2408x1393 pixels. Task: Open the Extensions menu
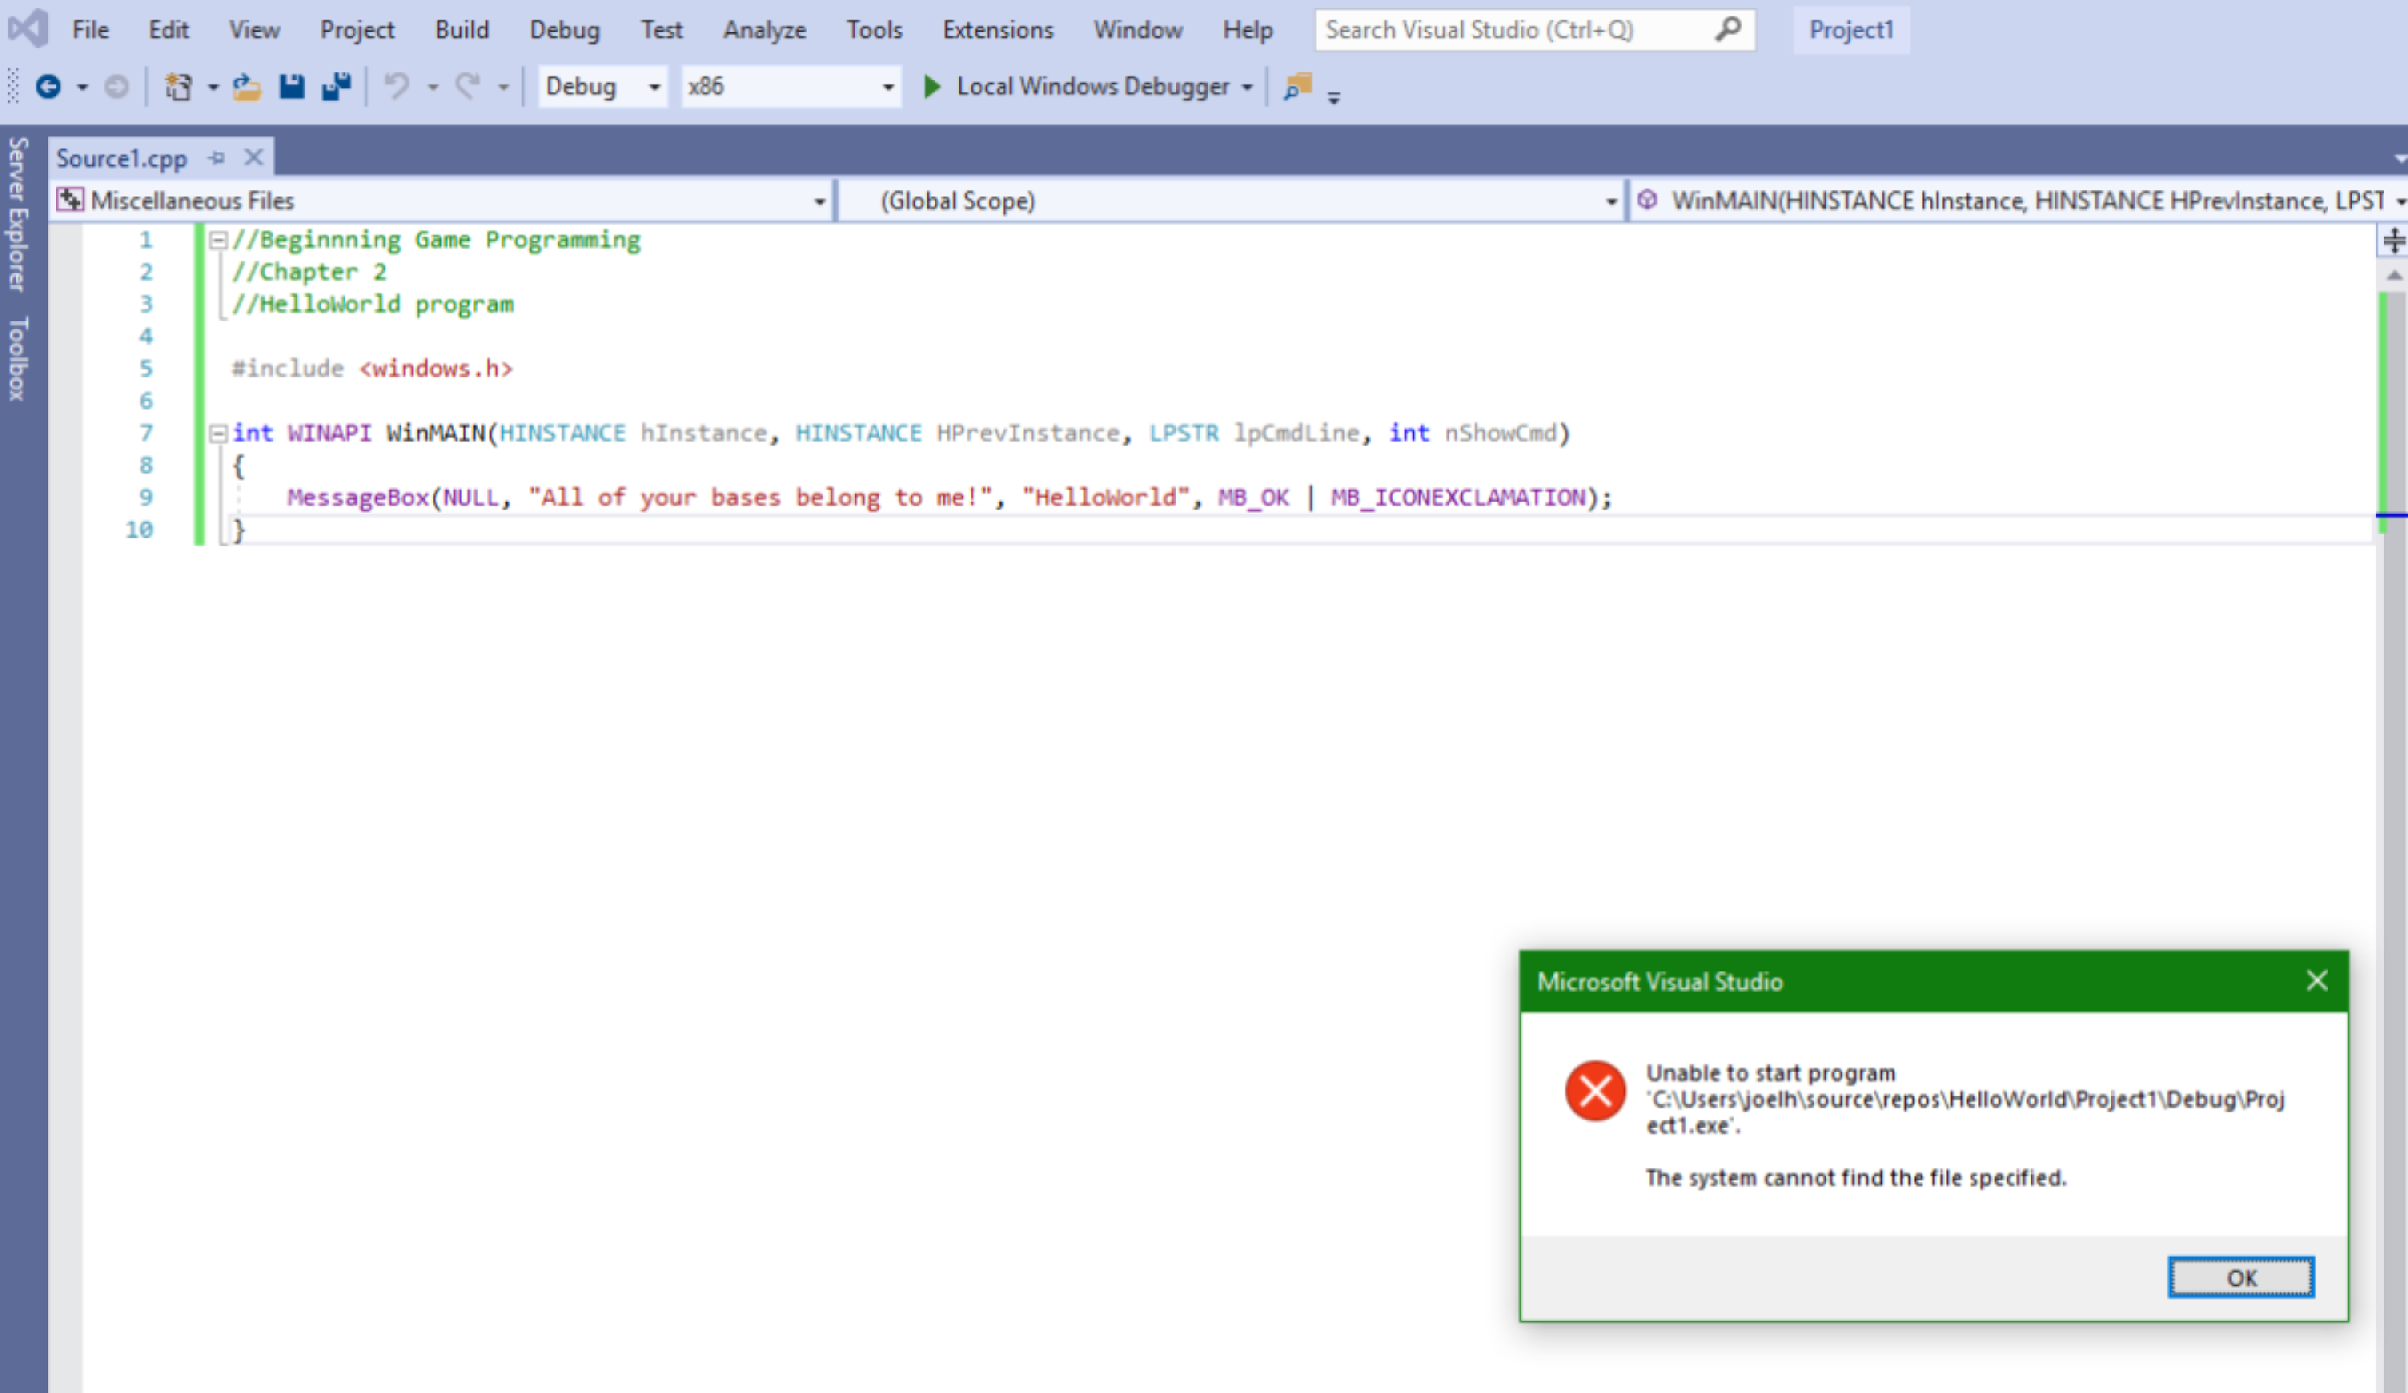tap(997, 29)
